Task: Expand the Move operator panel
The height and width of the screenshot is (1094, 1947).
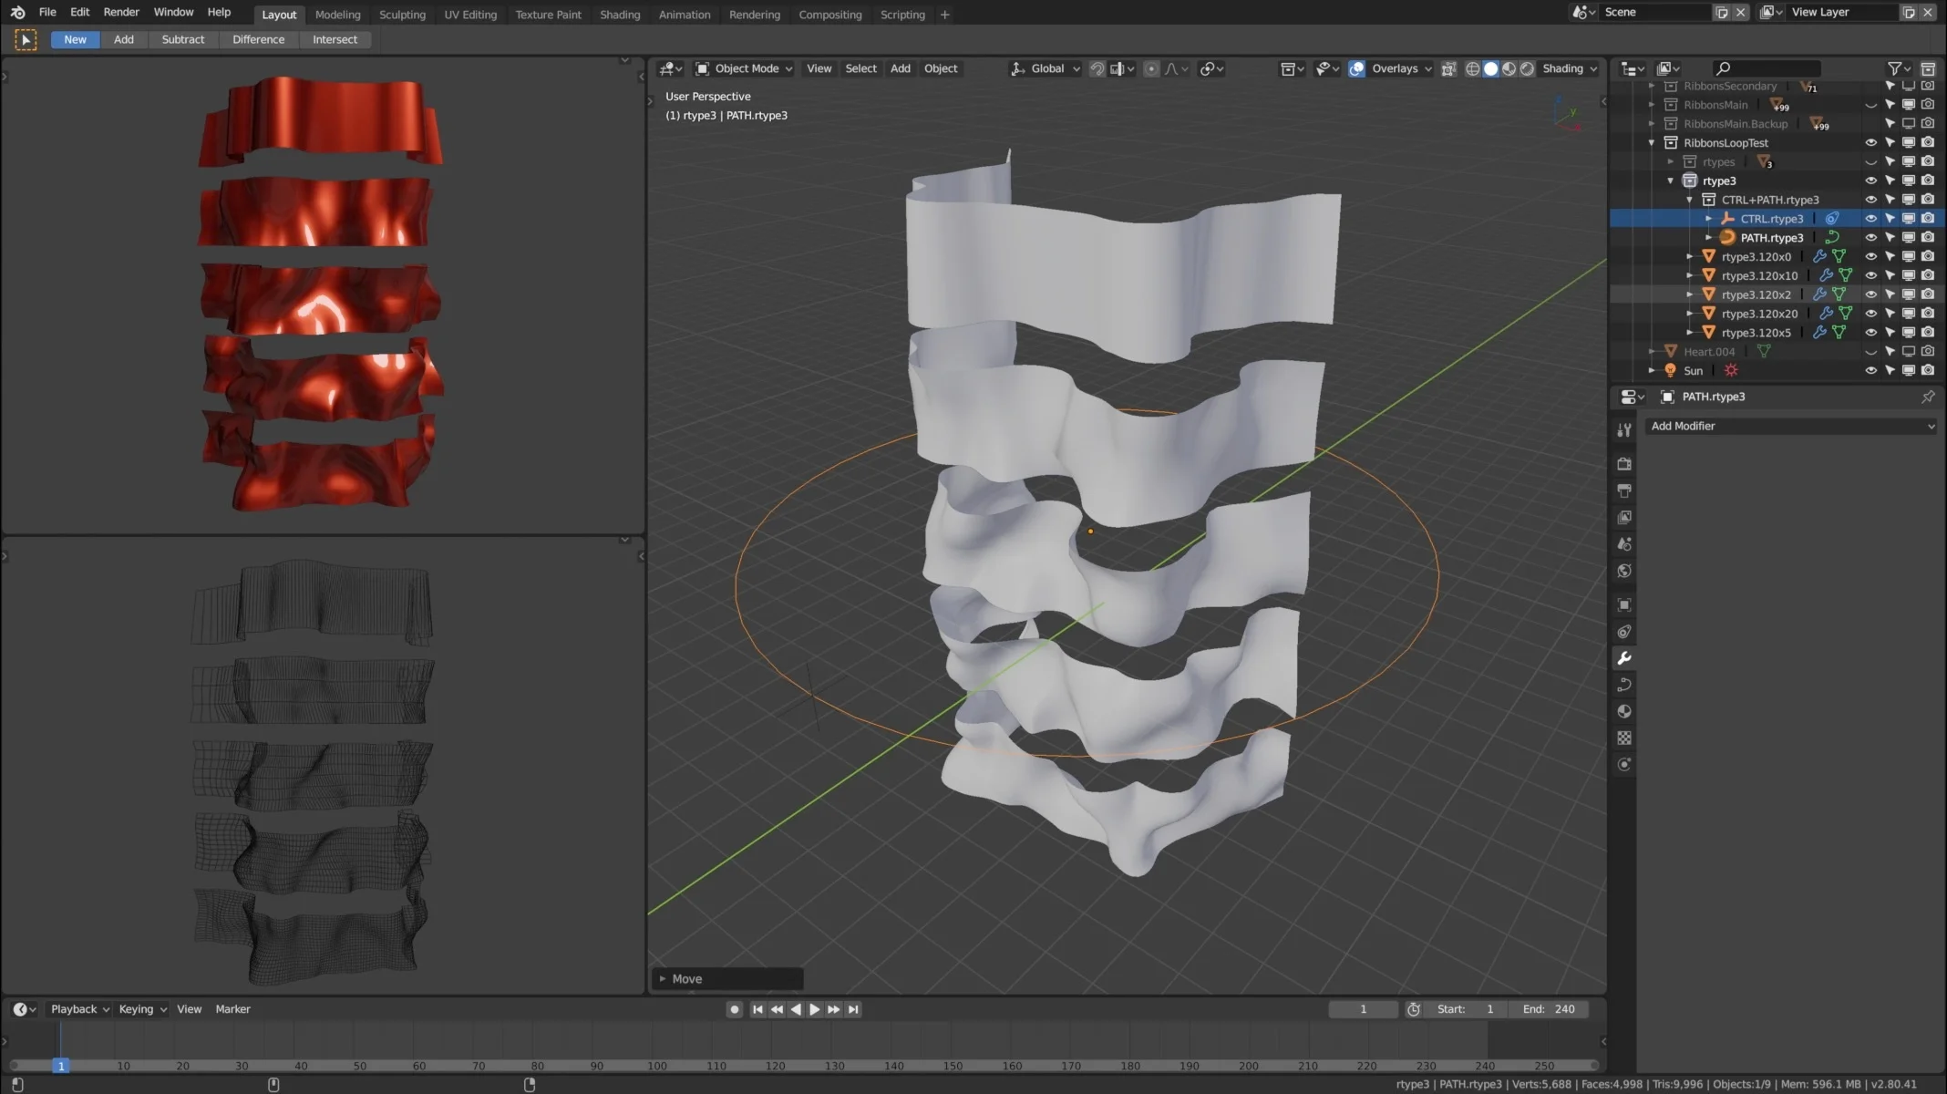Action: (x=663, y=979)
